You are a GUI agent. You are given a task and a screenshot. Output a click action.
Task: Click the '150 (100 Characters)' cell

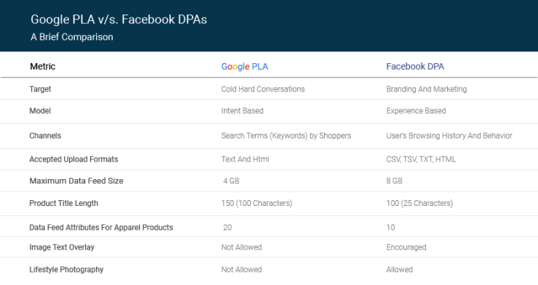click(x=257, y=203)
